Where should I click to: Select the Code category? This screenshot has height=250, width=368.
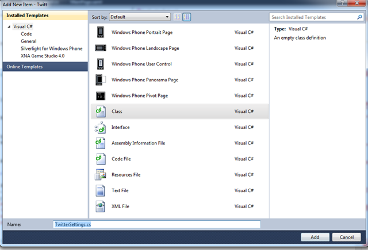(26, 34)
